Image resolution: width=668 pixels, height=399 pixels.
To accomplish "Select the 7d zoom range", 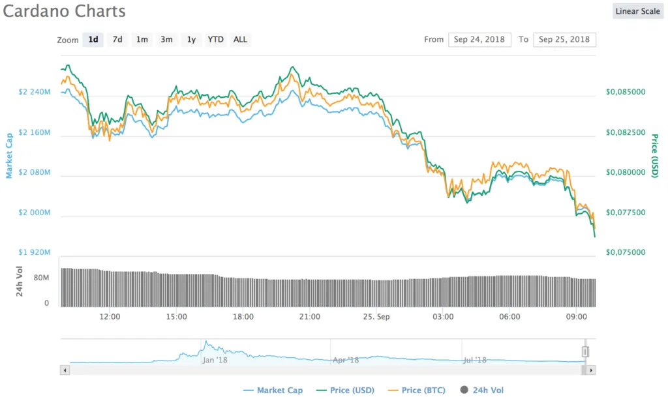I will (x=117, y=40).
